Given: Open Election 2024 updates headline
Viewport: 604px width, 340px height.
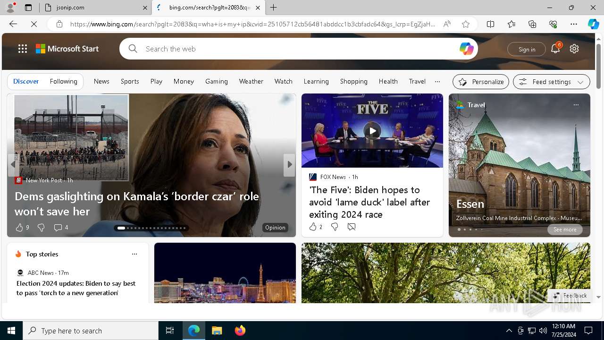Looking at the screenshot, I should [76, 288].
